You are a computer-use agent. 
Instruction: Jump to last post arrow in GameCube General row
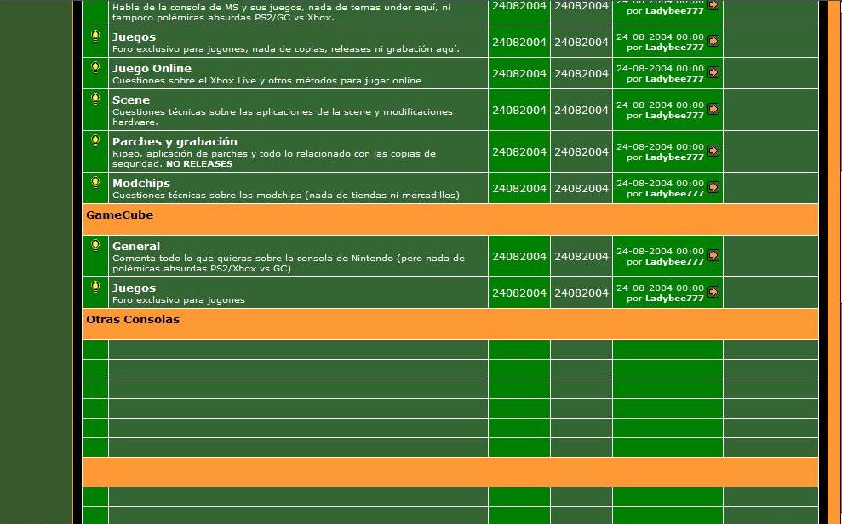[x=713, y=255]
